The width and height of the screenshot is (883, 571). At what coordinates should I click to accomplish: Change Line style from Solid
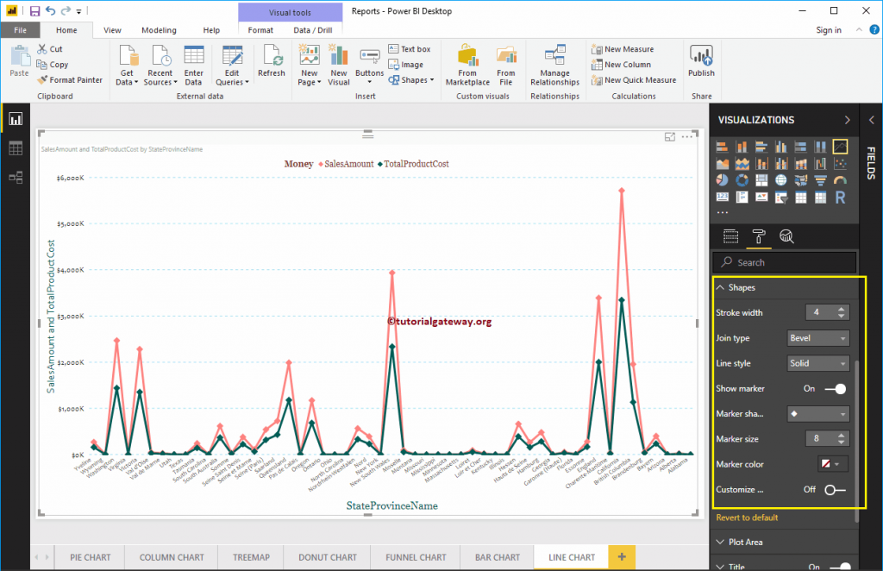[x=817, y=363]
